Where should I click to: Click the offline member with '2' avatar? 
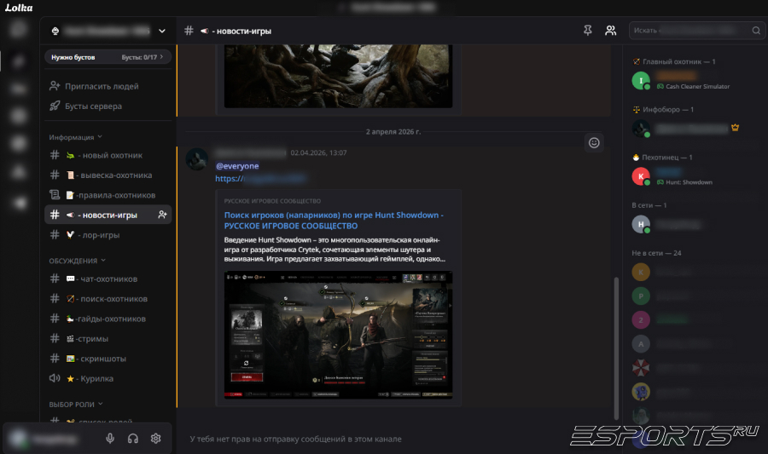point(641,320)
